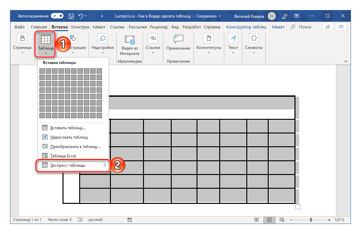Open the Главная tab
361x234 pixels.
click(x=39, y=27)
